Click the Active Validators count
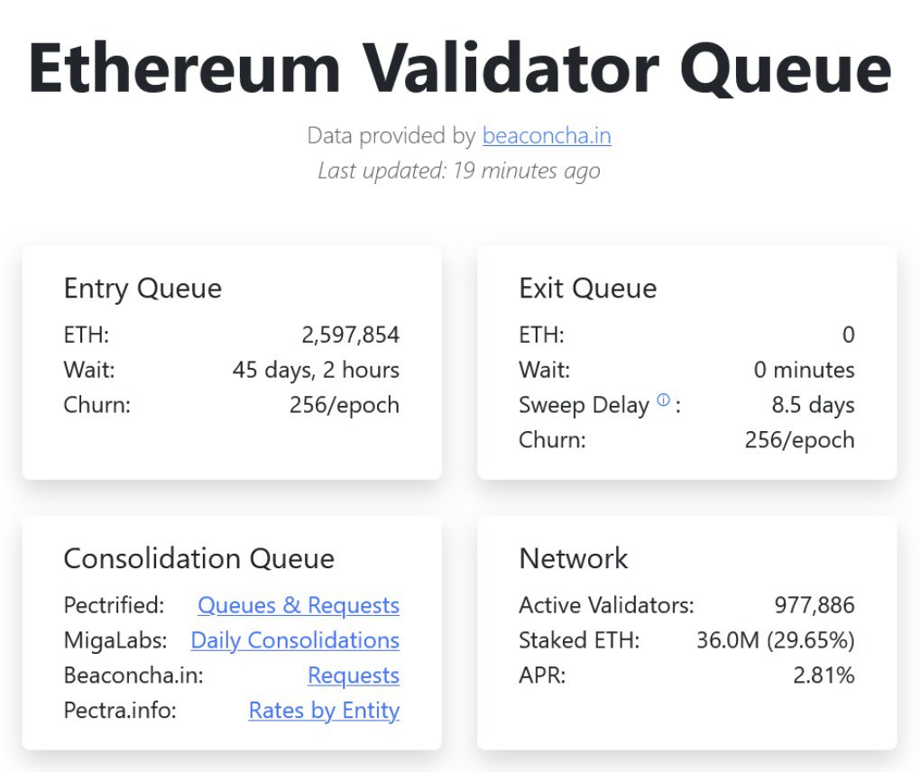The image size is (920, 772). (x=814, y=605)
